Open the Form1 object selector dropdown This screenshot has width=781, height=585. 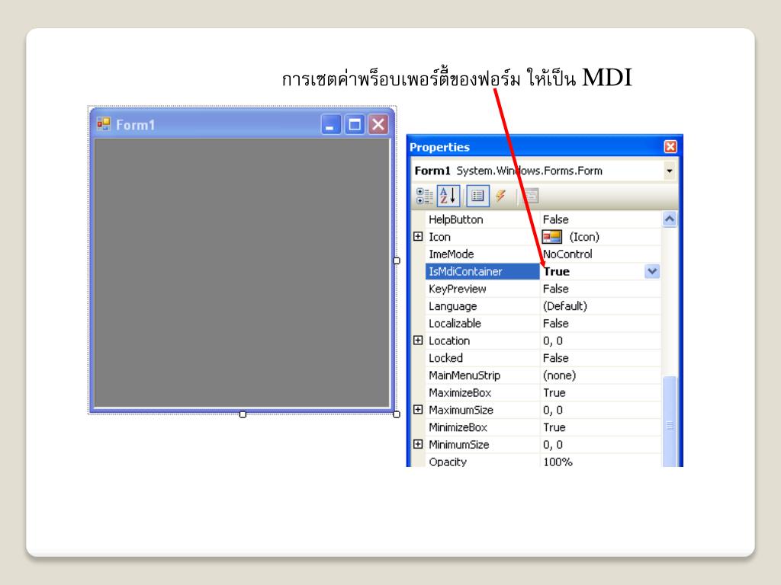pos(670,171)
